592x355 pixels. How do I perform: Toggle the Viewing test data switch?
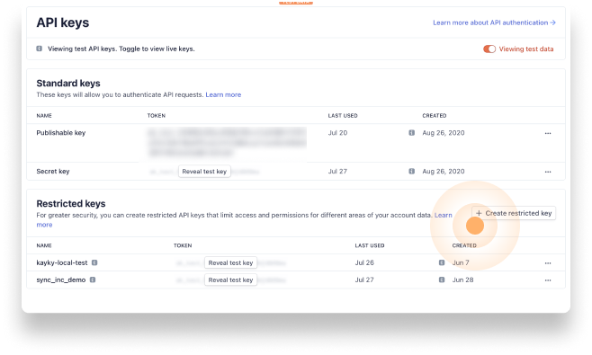[x=489, y=49]
